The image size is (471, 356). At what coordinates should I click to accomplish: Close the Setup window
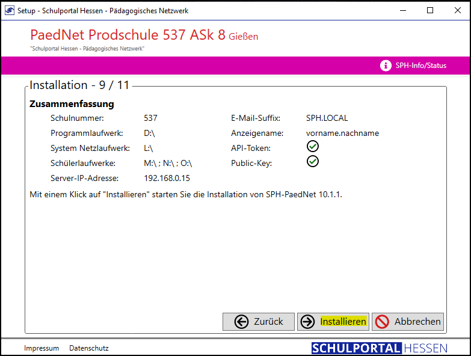(458, 10)
